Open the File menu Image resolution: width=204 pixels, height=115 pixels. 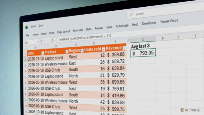[x=28, y=35]
